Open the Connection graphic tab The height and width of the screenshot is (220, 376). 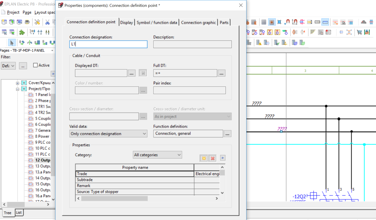[x=198, y=23]
